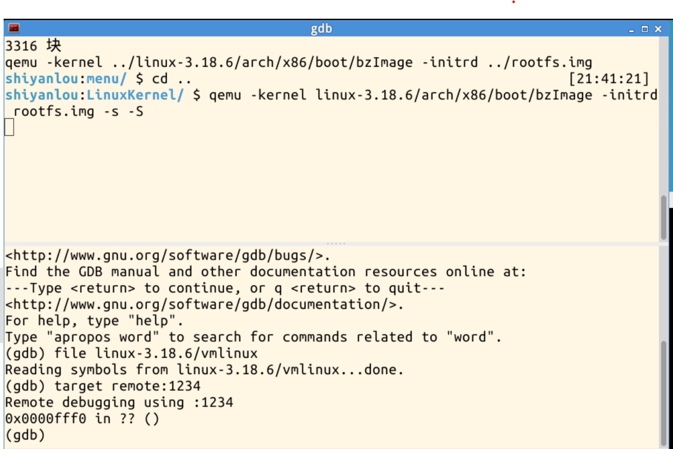Click the upper pane scrollbar thumb

point(663,217)
